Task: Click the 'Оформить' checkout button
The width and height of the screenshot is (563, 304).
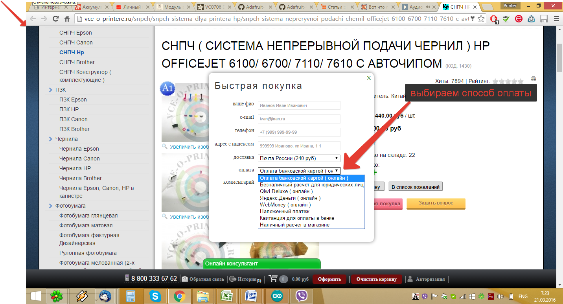Action: (x=329, y=279)
